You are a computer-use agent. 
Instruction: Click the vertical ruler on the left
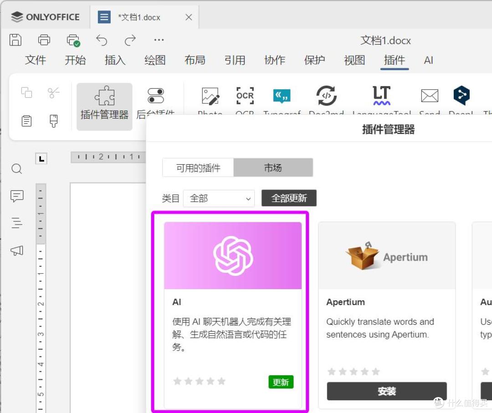(41, 298)
